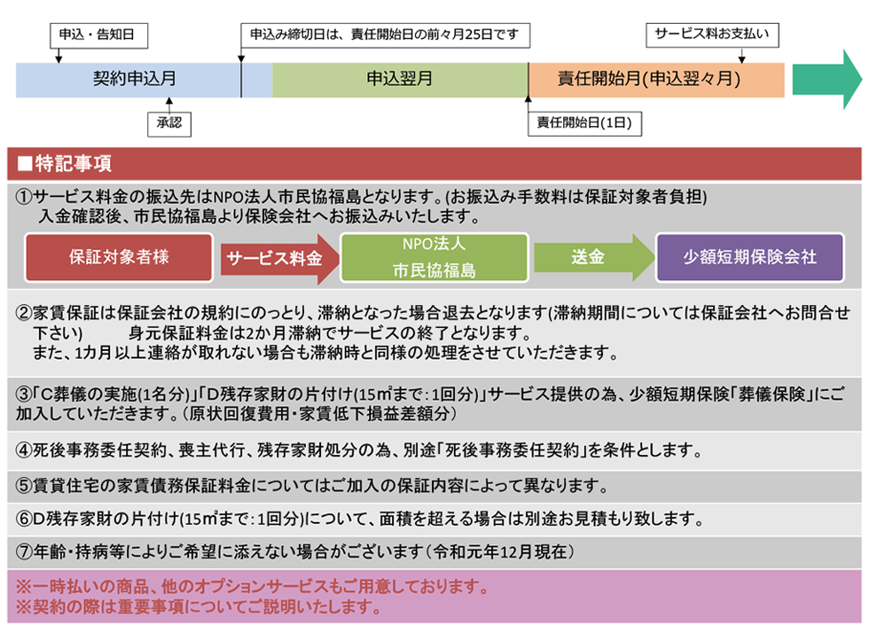
Task: Click the 責任開始日(1日) marker label
Action: coord(584,123)
